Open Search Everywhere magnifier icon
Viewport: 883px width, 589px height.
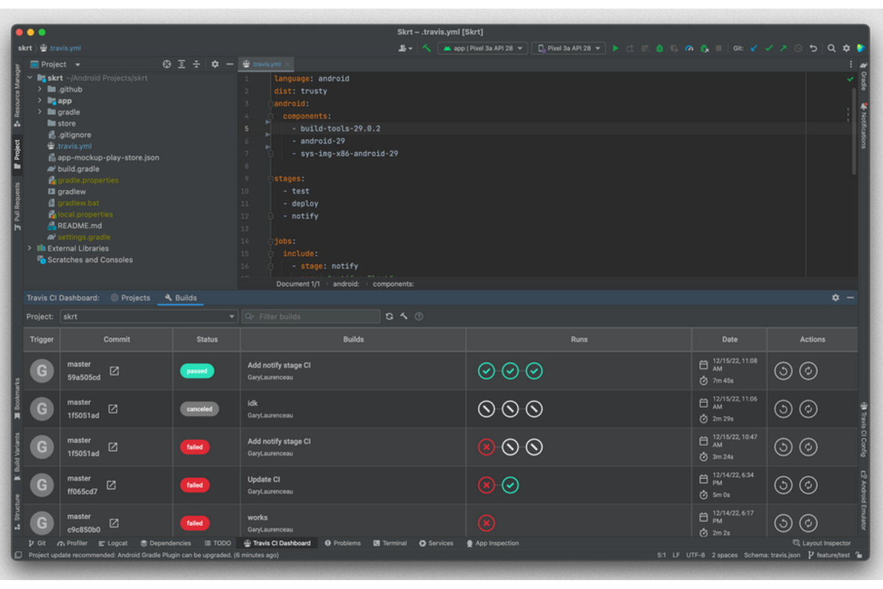pos(831,48)
